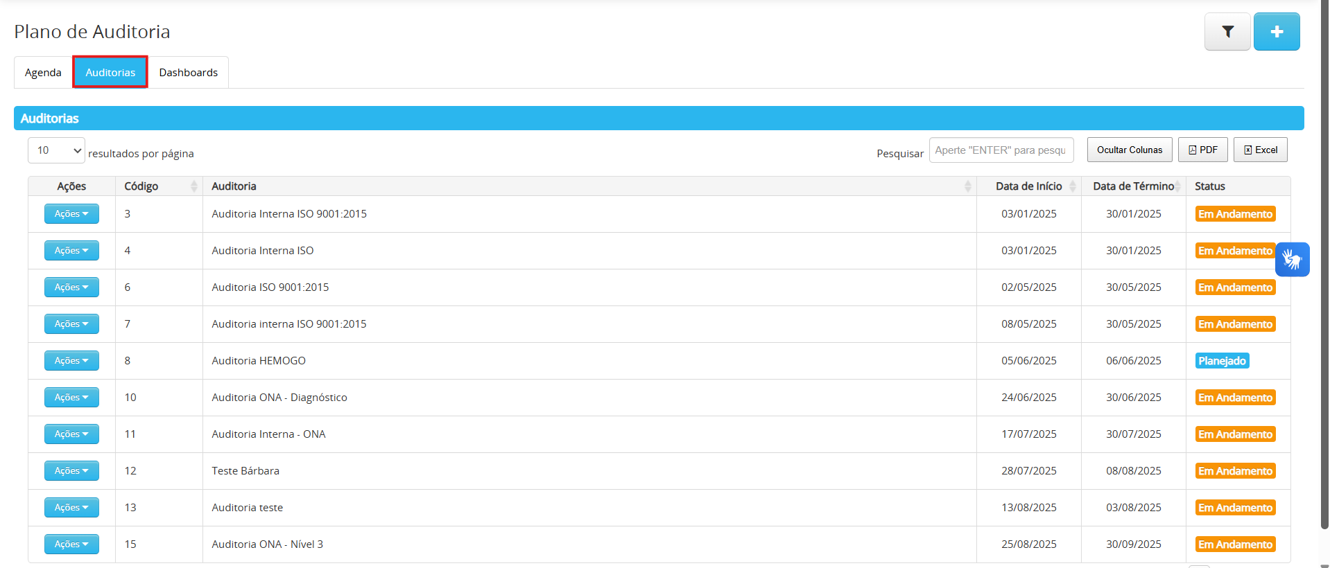Open the filter funnel icon button

tap(1227, 32)
